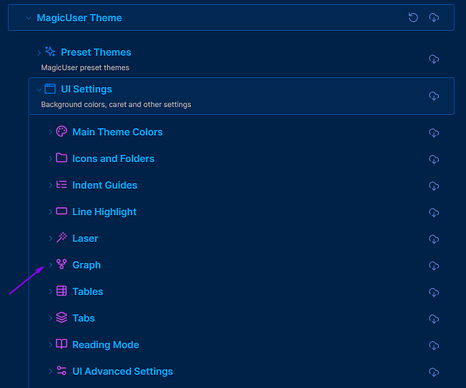466x388 pixels.
Task: Click the MagicUser Theme heading text
Action: tap(79, 18)
